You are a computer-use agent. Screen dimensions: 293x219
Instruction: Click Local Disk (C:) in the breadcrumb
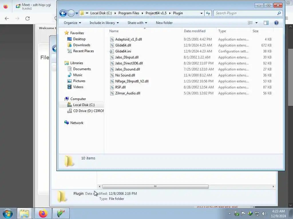101,13
